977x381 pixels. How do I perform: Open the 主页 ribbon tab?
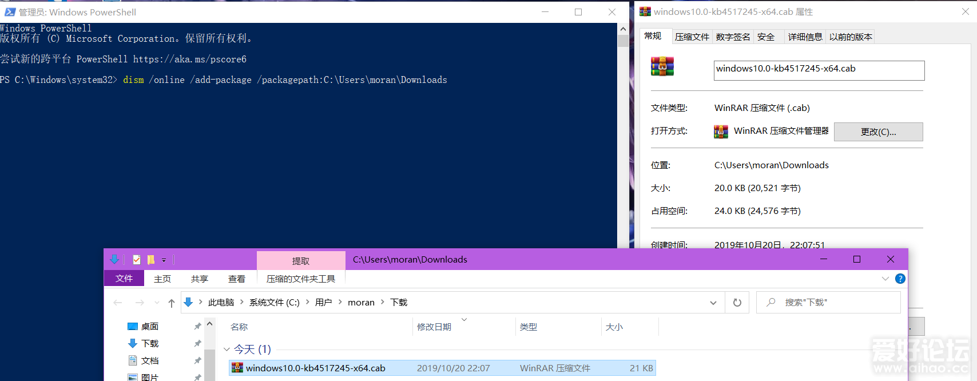(x=162, y=279)
